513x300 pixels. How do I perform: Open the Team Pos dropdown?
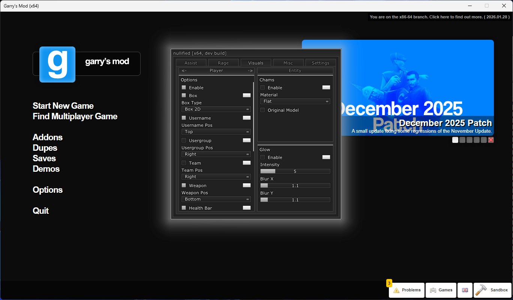click(x=216, y=177)
